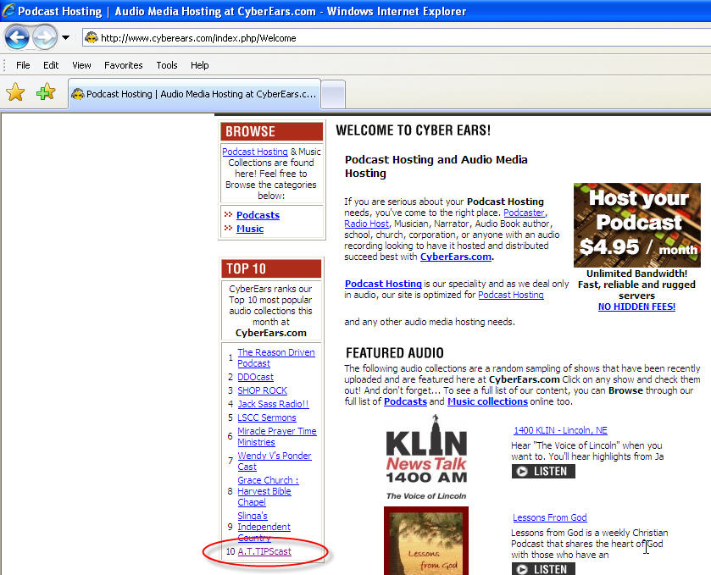Select the Podcast Hosting browser tab

195,94
